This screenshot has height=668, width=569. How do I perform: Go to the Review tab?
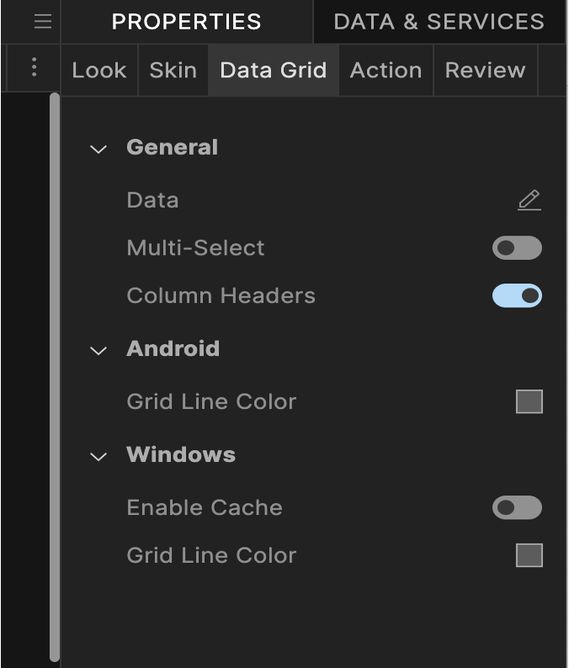pos(485,70)
